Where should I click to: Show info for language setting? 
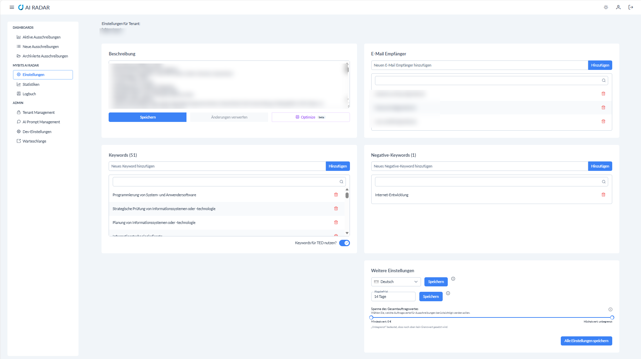453,279
